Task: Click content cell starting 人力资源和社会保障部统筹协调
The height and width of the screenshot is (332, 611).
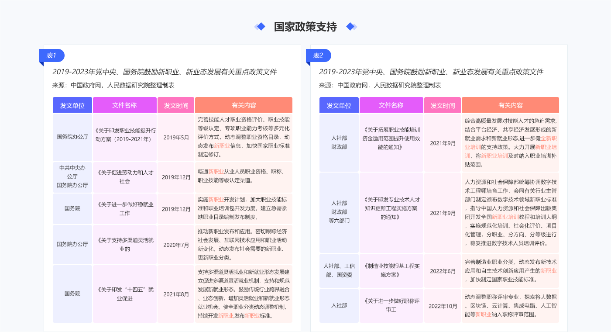Action: pyautogui.click(x=510, y=212)
